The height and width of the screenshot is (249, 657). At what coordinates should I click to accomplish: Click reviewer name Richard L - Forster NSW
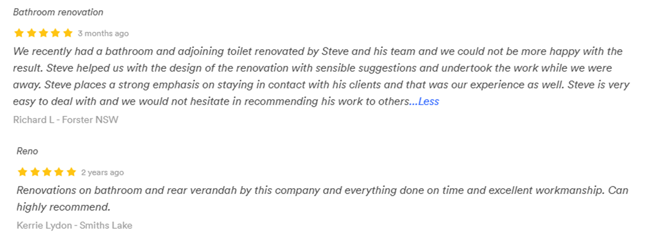coord(66,120)
